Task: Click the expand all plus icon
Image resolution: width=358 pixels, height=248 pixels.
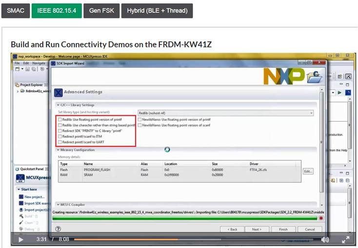Action: coord(341,180)
